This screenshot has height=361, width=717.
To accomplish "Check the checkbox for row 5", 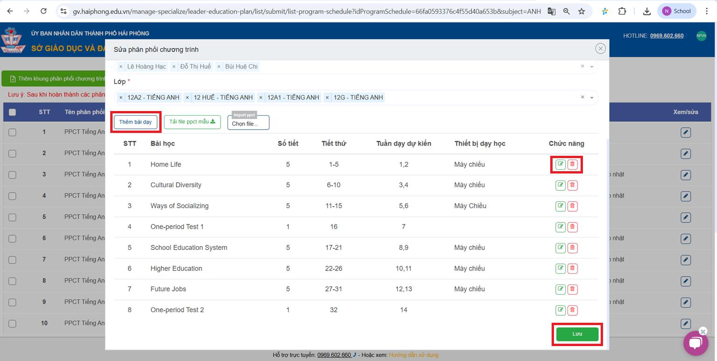I will click(x=12, y=217).
